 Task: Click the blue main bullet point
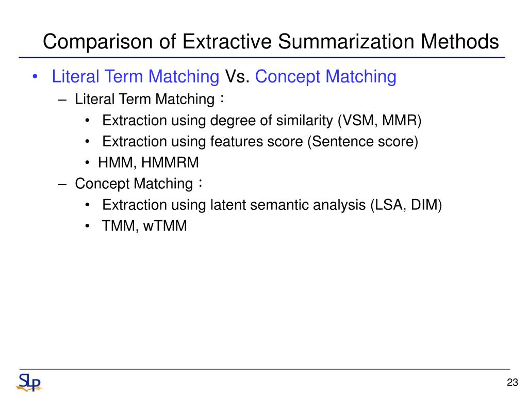pos(35,77)
